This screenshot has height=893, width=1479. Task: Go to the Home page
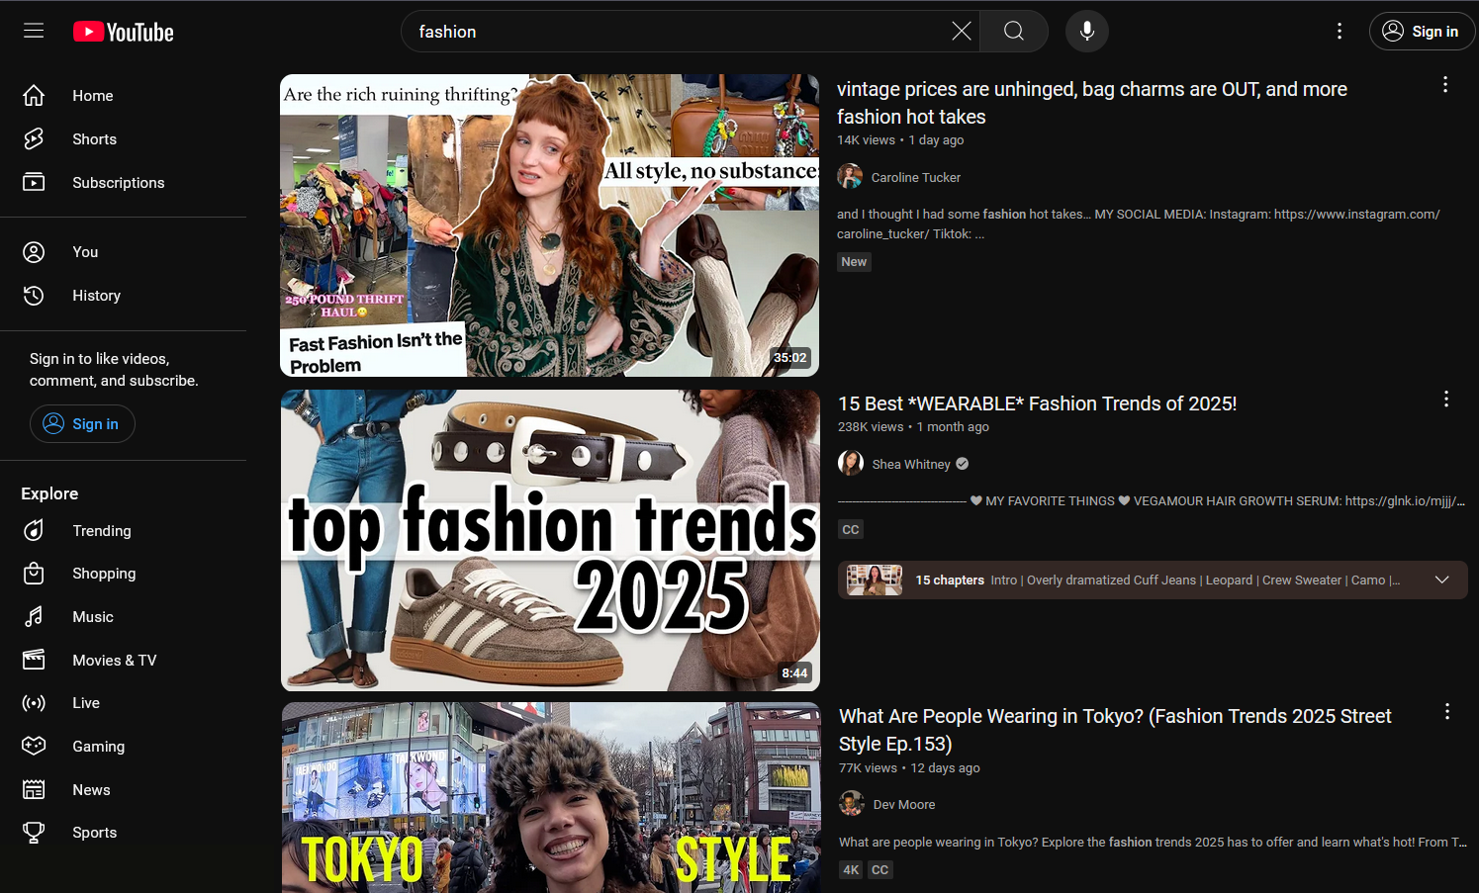pos(92,95)
